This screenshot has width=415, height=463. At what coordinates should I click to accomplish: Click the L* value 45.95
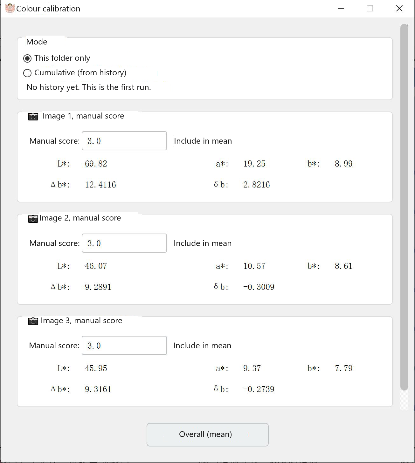pos(96,368)
